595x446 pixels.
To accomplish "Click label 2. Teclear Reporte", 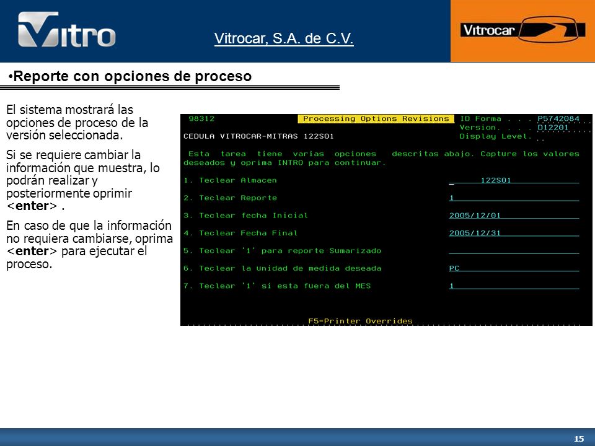I will coord(230,198).
